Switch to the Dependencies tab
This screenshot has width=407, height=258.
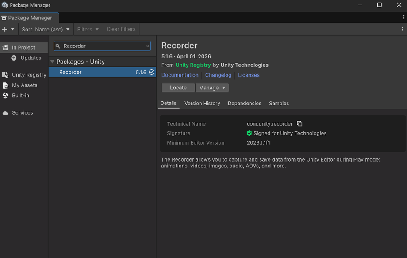(x=245, y=103)
